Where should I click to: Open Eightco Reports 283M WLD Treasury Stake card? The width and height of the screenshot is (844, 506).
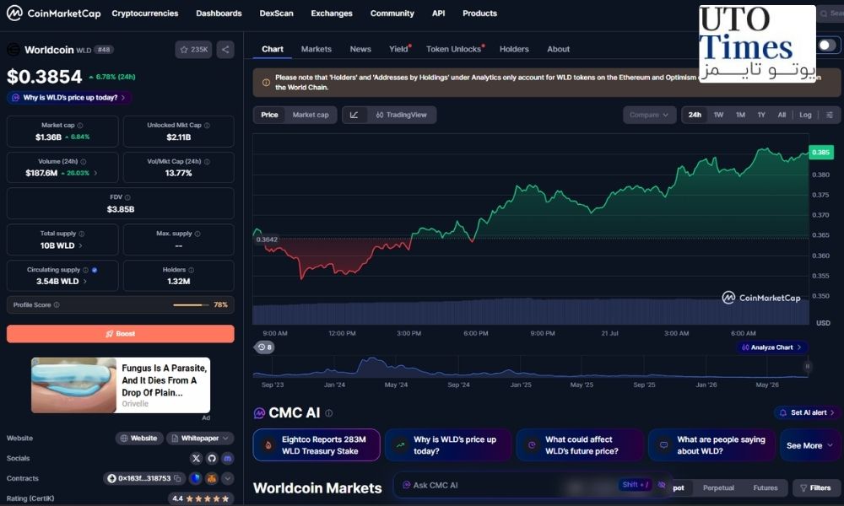316,445
